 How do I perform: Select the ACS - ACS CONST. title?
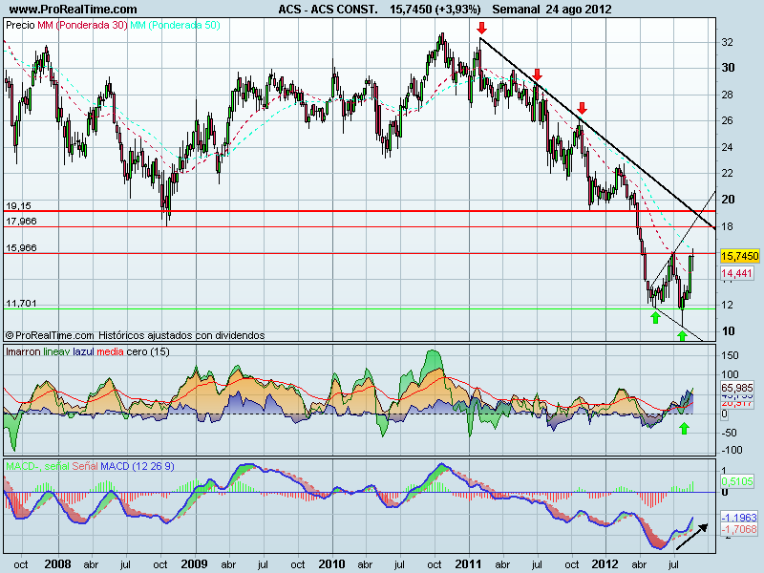coord(328,10)
